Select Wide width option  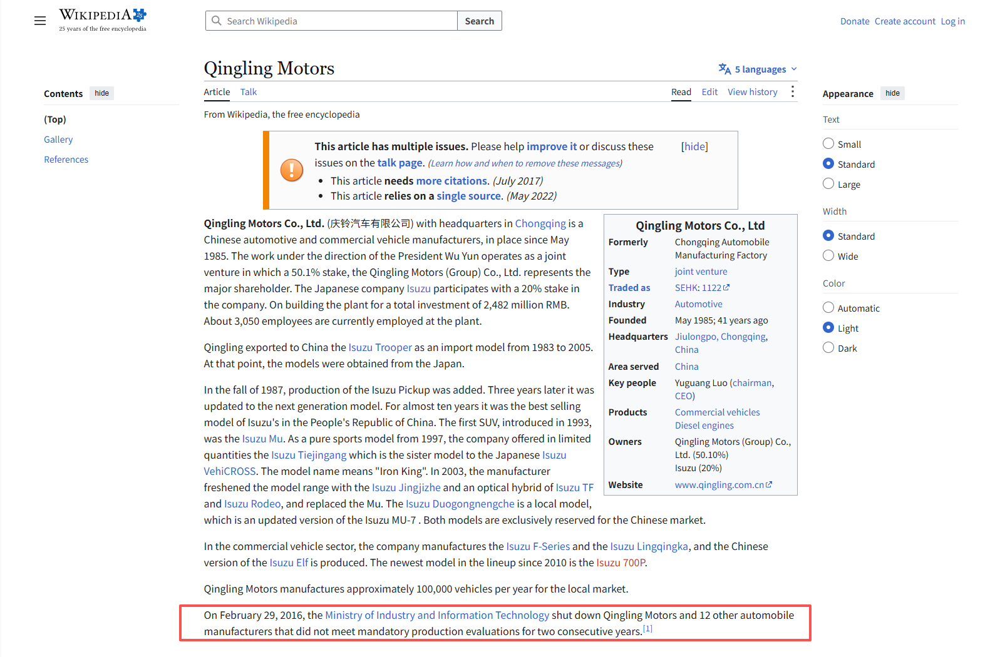[828, 256]
